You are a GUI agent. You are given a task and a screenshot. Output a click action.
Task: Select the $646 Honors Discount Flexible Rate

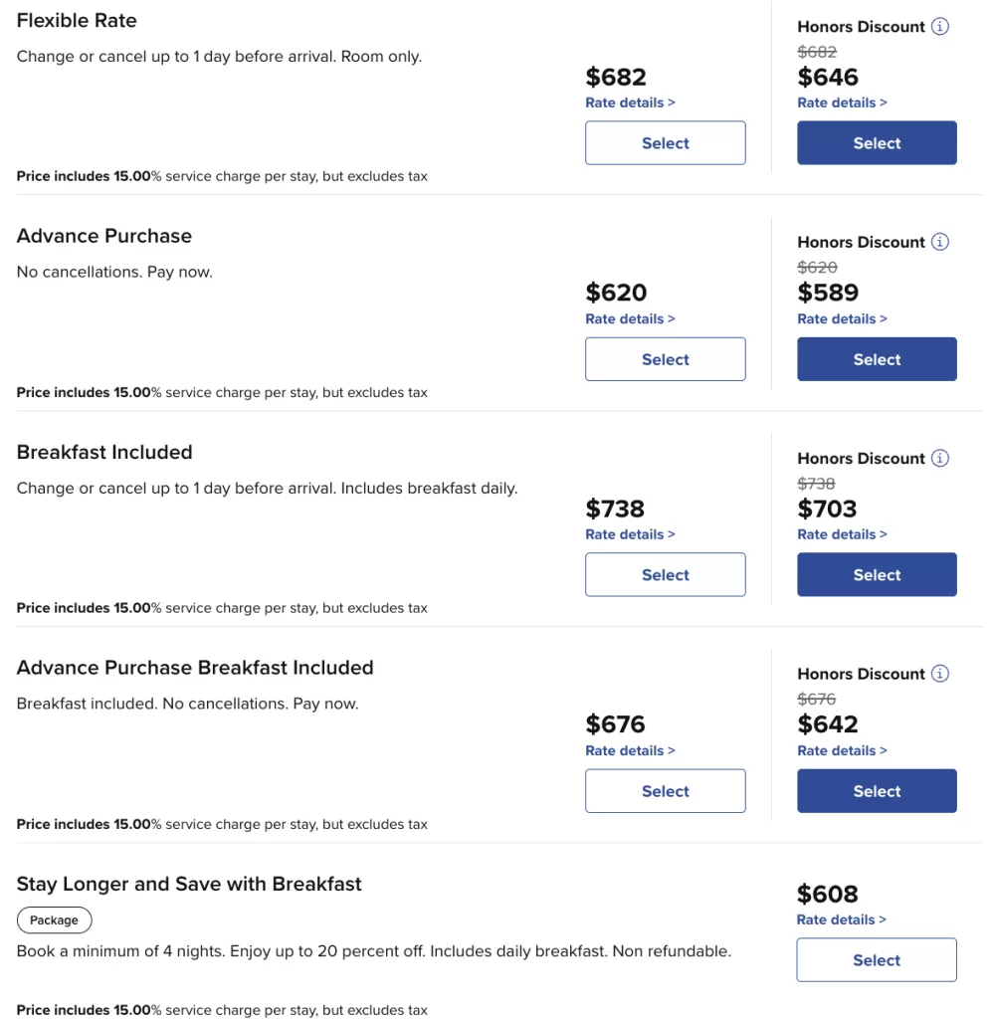coord(877,143)
